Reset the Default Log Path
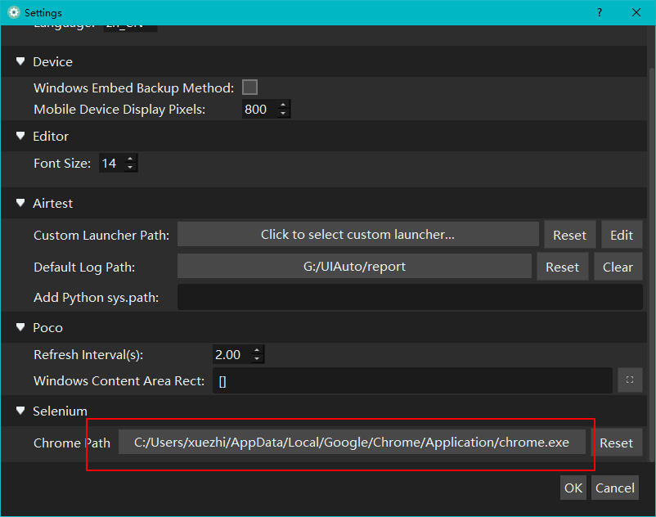This screenshot has width=656, height=517. click(x=562, y=267)
